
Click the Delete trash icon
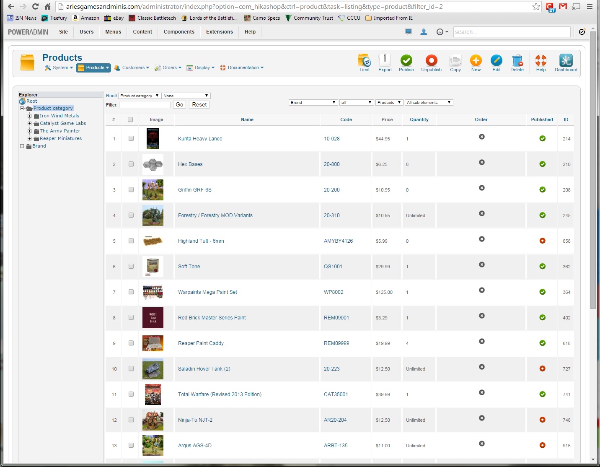[x=517, y=61]
